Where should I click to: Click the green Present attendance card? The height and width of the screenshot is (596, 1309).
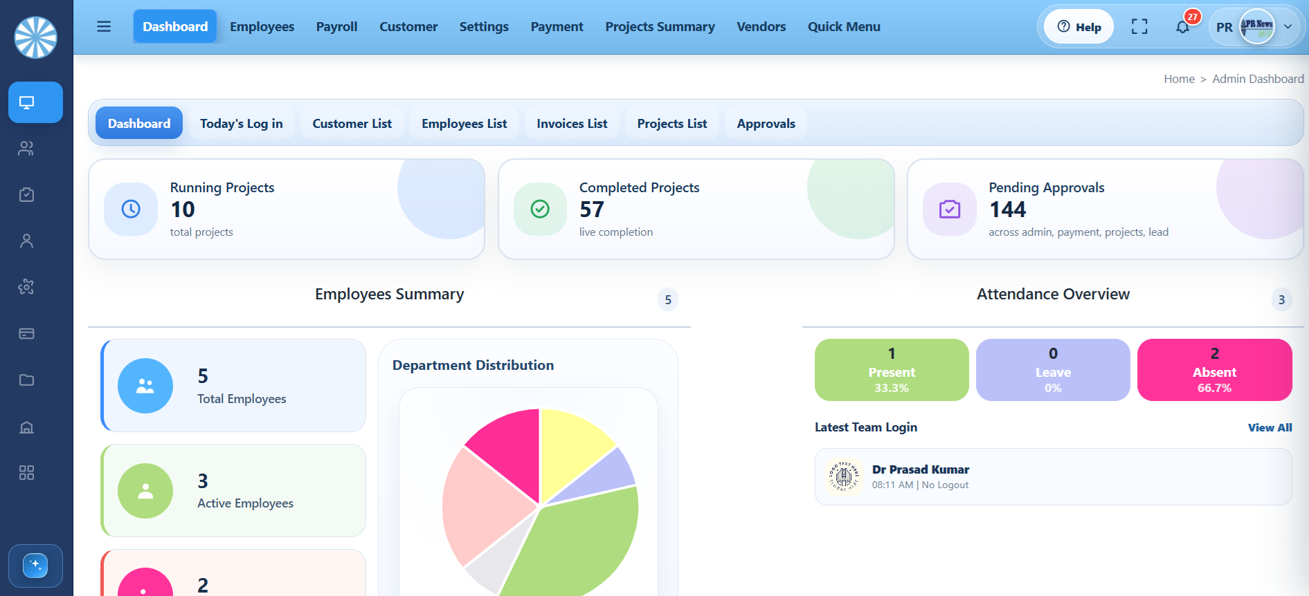(892, 370)
